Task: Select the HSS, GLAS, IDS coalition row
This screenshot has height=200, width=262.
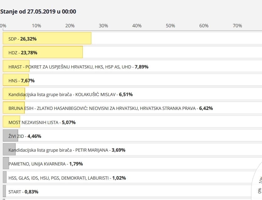Action: coord(67,178)
